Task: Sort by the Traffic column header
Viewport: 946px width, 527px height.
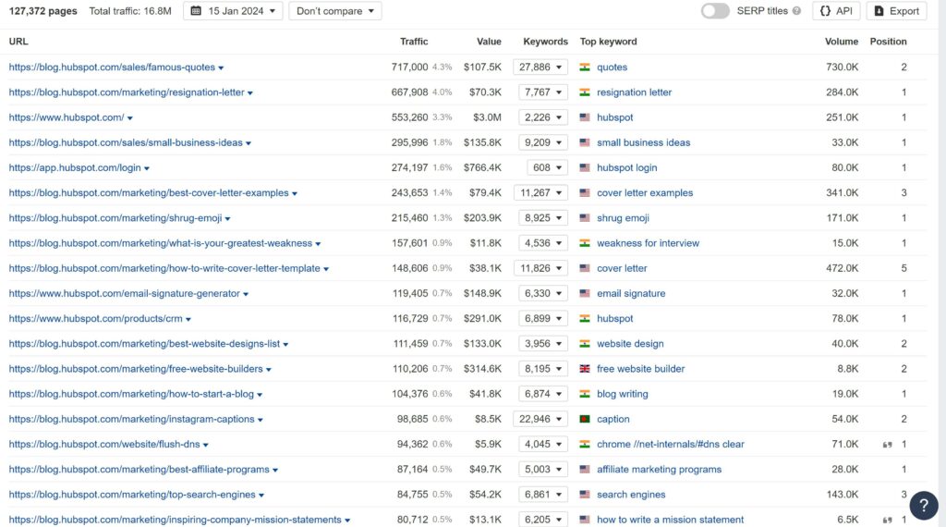Action: 414,42
